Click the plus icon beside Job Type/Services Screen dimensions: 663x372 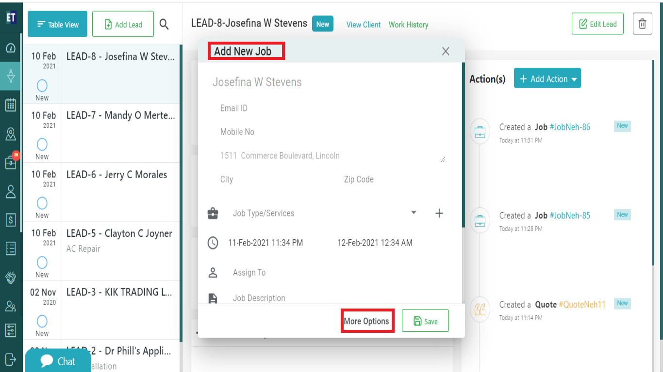coord(439,213)
